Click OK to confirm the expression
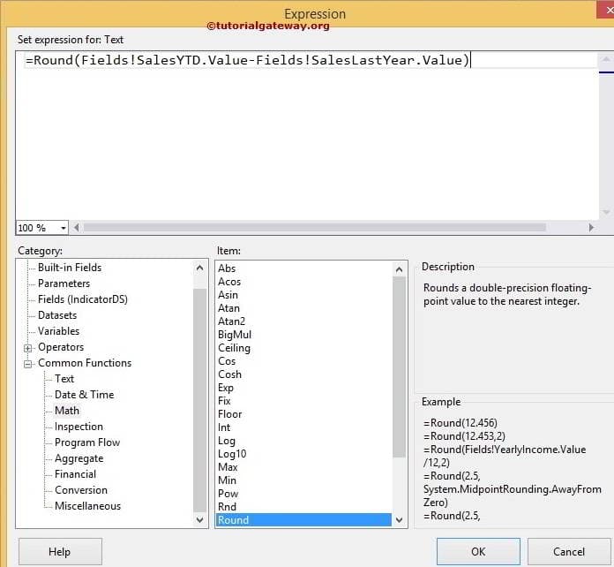 coord(478,551)
